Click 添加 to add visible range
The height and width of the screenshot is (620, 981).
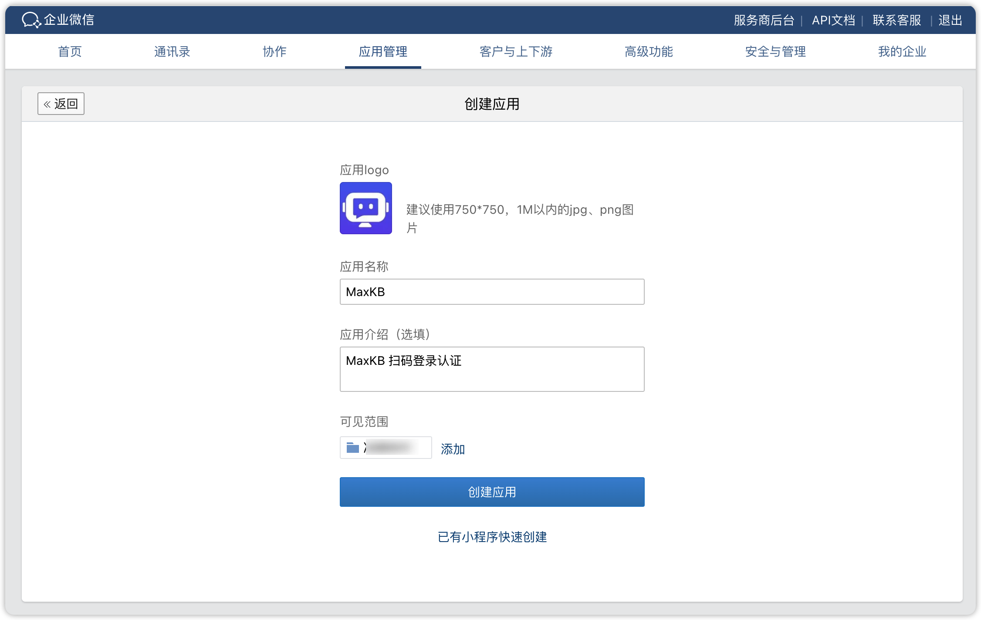[453, 449]
